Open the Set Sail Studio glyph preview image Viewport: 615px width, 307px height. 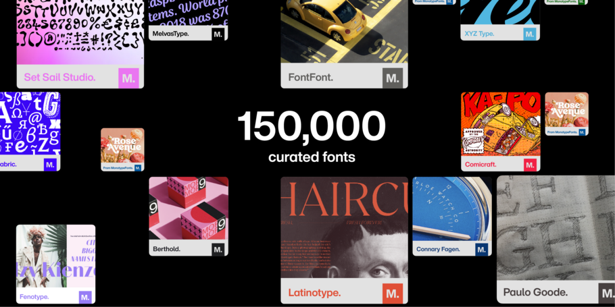[x=80, y=32]
